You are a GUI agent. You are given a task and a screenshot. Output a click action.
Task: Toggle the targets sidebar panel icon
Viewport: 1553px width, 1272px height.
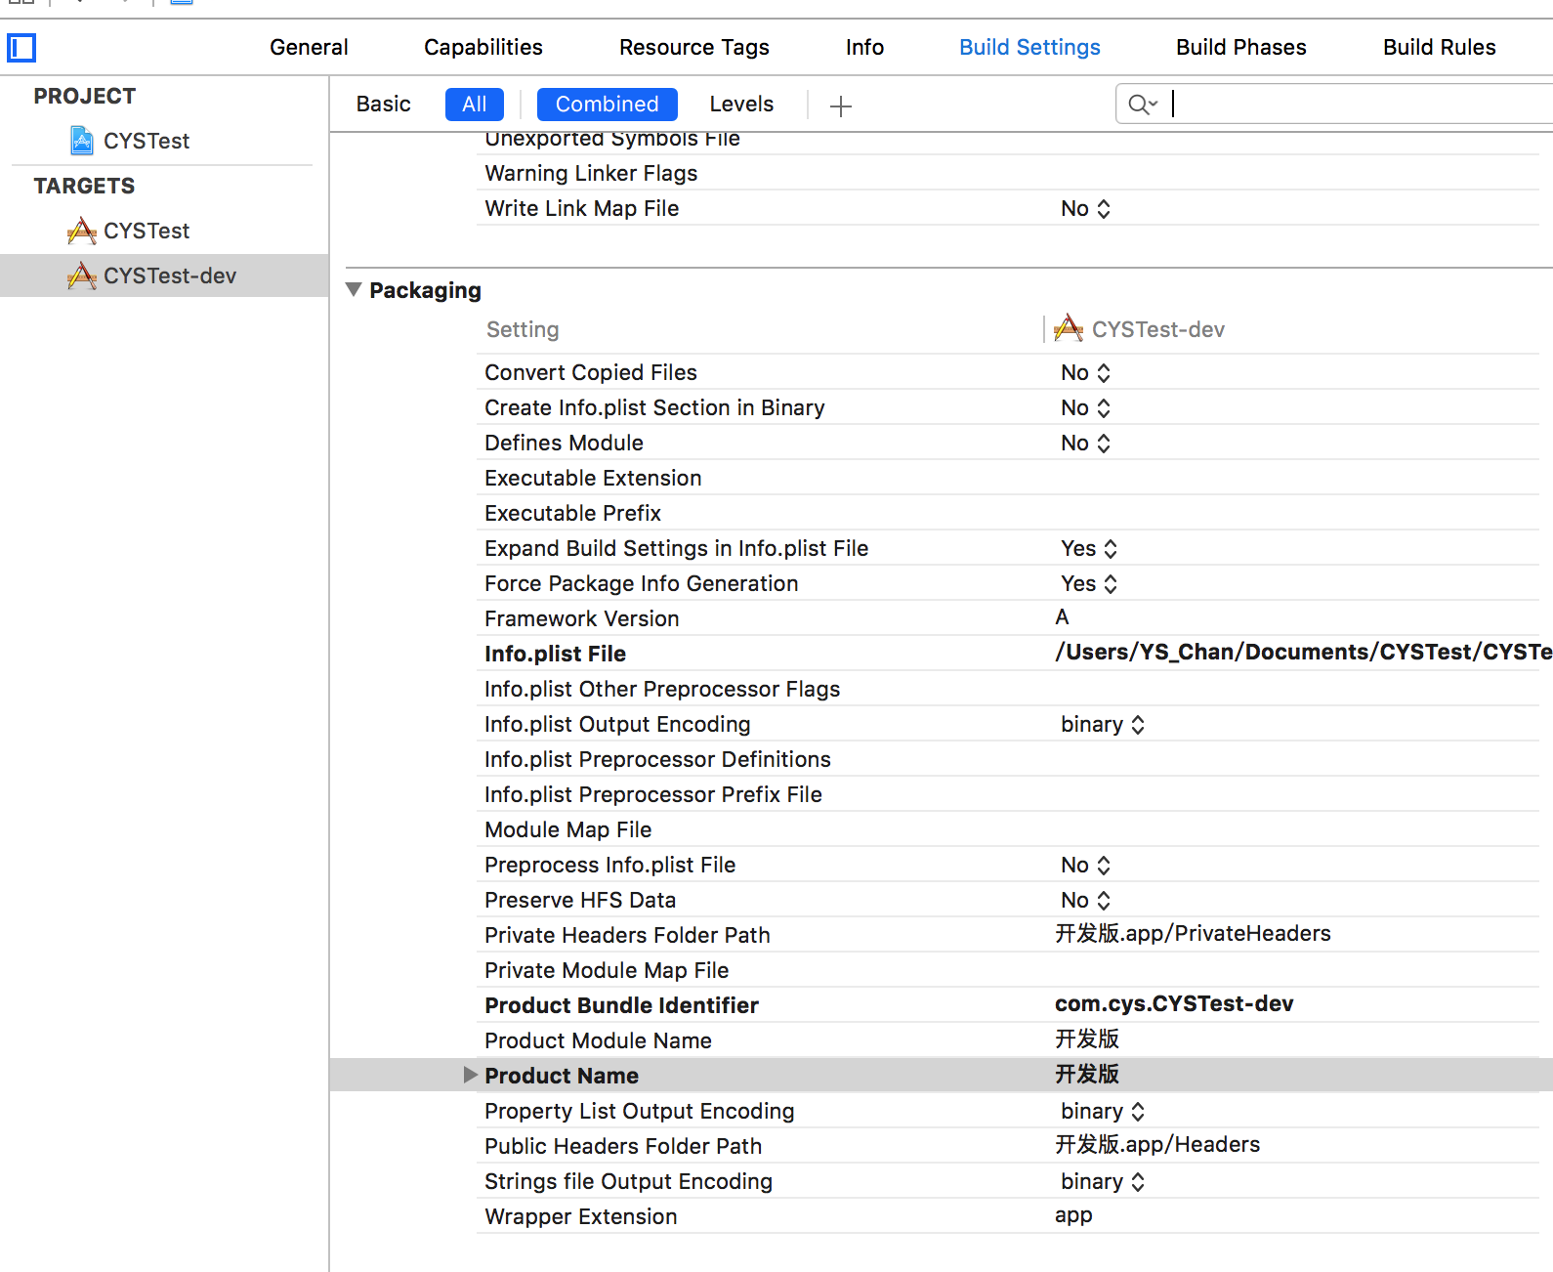[x=21, y=48]
